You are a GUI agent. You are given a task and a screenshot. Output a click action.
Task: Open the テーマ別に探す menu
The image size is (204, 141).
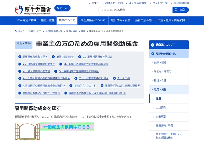27,21
